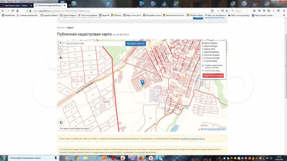Open Viber from the taskbar
287x161 pixels.
coord(132,158)
